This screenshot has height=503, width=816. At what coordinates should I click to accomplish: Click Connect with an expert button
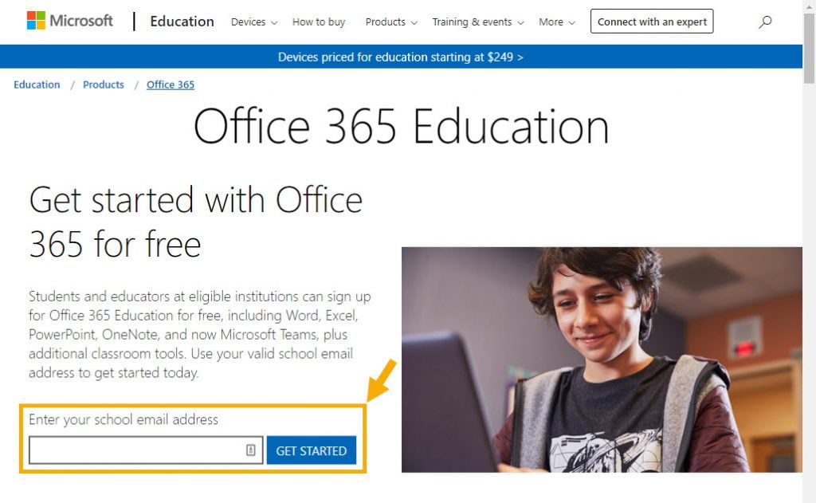click(652, 22)
